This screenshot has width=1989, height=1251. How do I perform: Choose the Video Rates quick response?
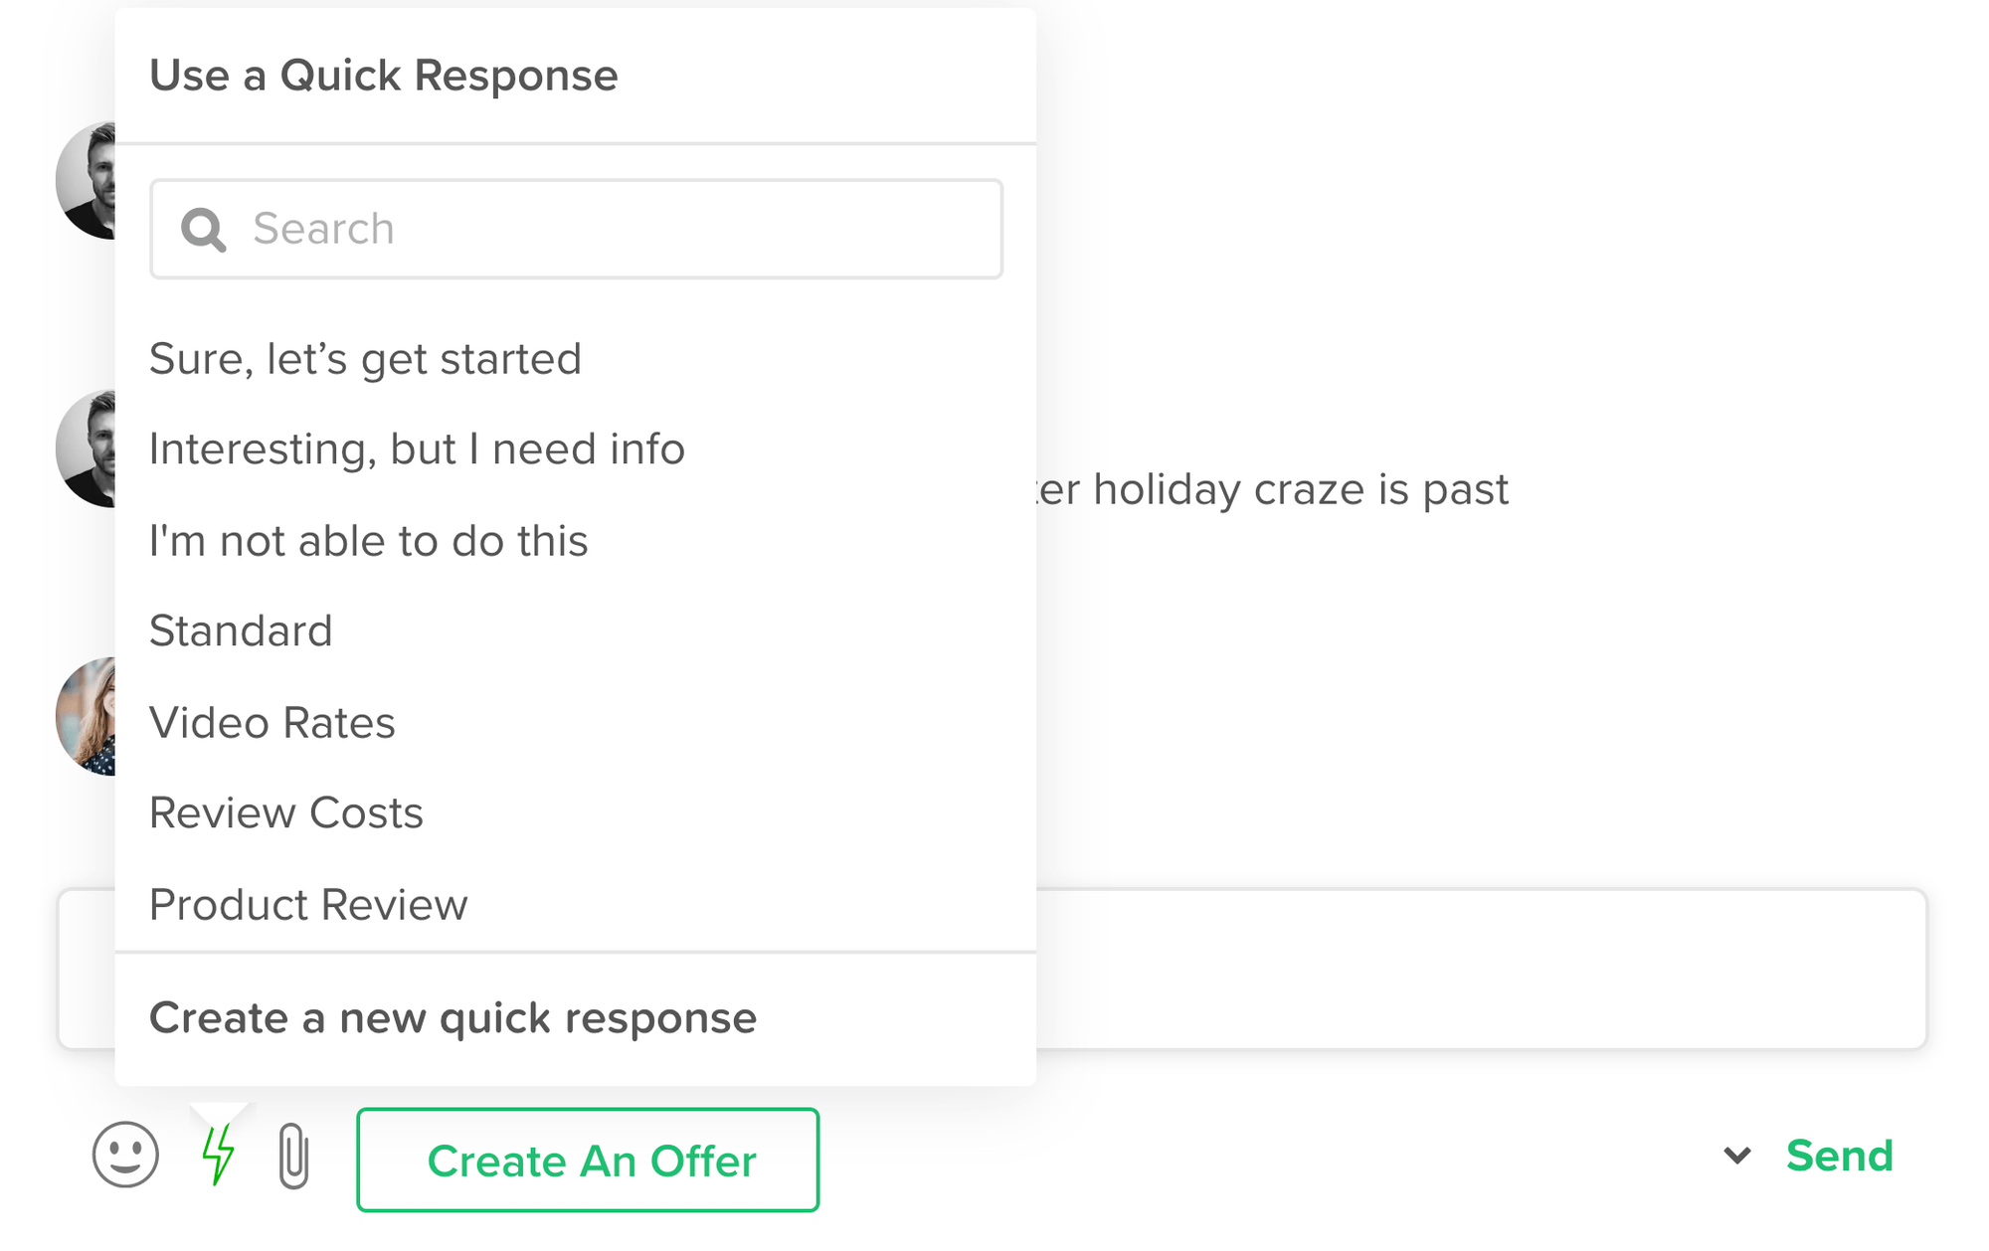(x=271, y=723)
